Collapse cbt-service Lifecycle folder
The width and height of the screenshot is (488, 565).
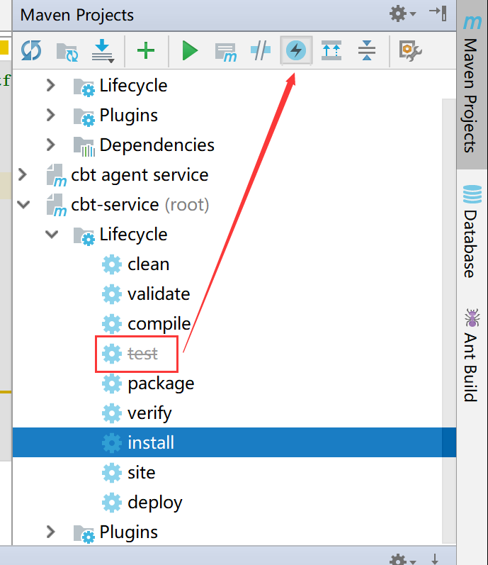52,234
